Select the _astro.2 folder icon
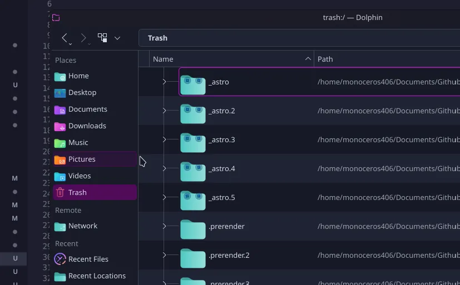Screen dimensions: 460x285 pyautogui.click(x=193, y=114)
